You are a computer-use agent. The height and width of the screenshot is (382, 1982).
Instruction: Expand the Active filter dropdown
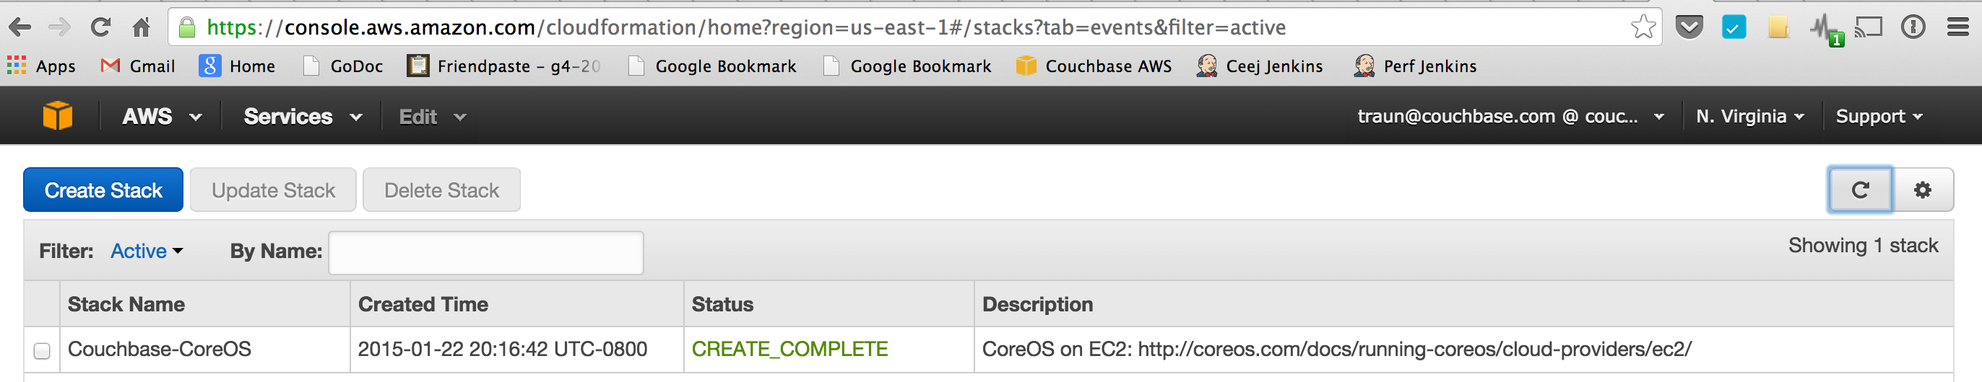[146, 251]
